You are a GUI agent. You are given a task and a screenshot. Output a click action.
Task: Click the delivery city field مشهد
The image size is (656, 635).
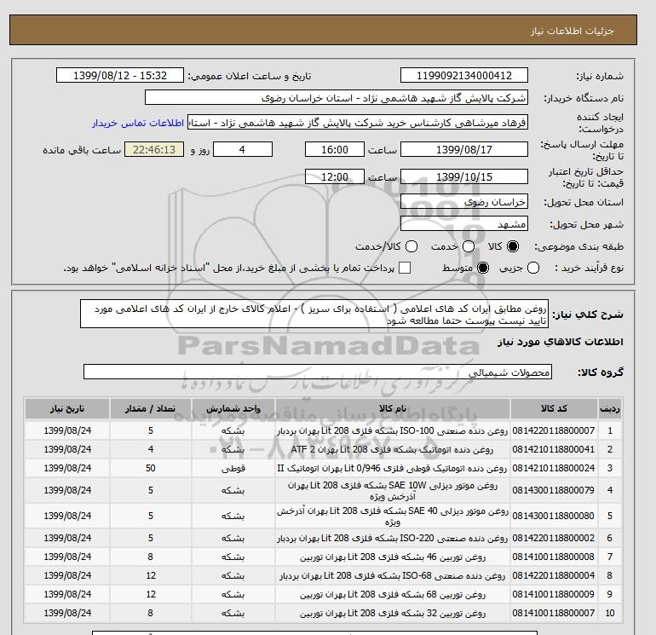tap(464, 224)
